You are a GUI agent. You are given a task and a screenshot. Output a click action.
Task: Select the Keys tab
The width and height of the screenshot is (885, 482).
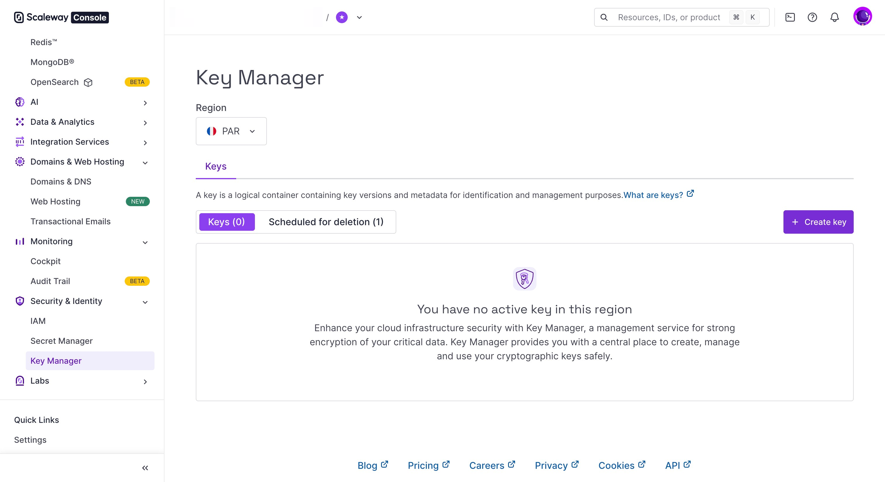(x=216, y=166)
